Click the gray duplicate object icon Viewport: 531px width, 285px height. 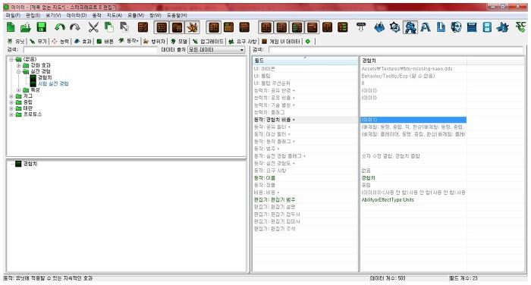124,27
